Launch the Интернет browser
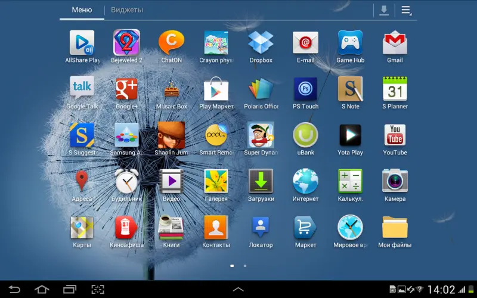This screenshot has height=298, width=477. pyautogui.click(x=305, y=182)
